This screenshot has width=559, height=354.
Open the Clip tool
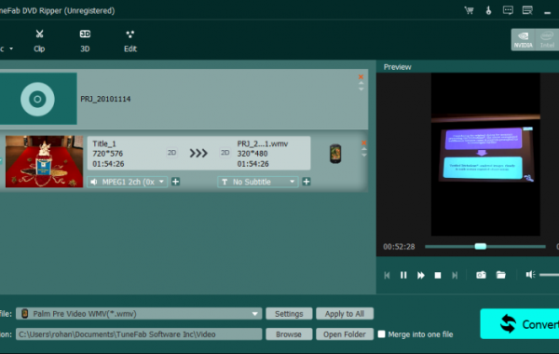(x=39, y=41)
